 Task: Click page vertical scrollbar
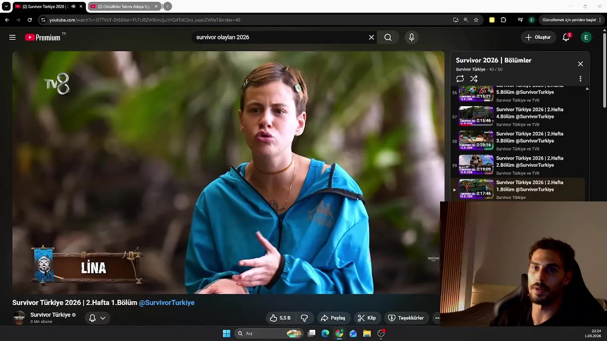[604, 71]
